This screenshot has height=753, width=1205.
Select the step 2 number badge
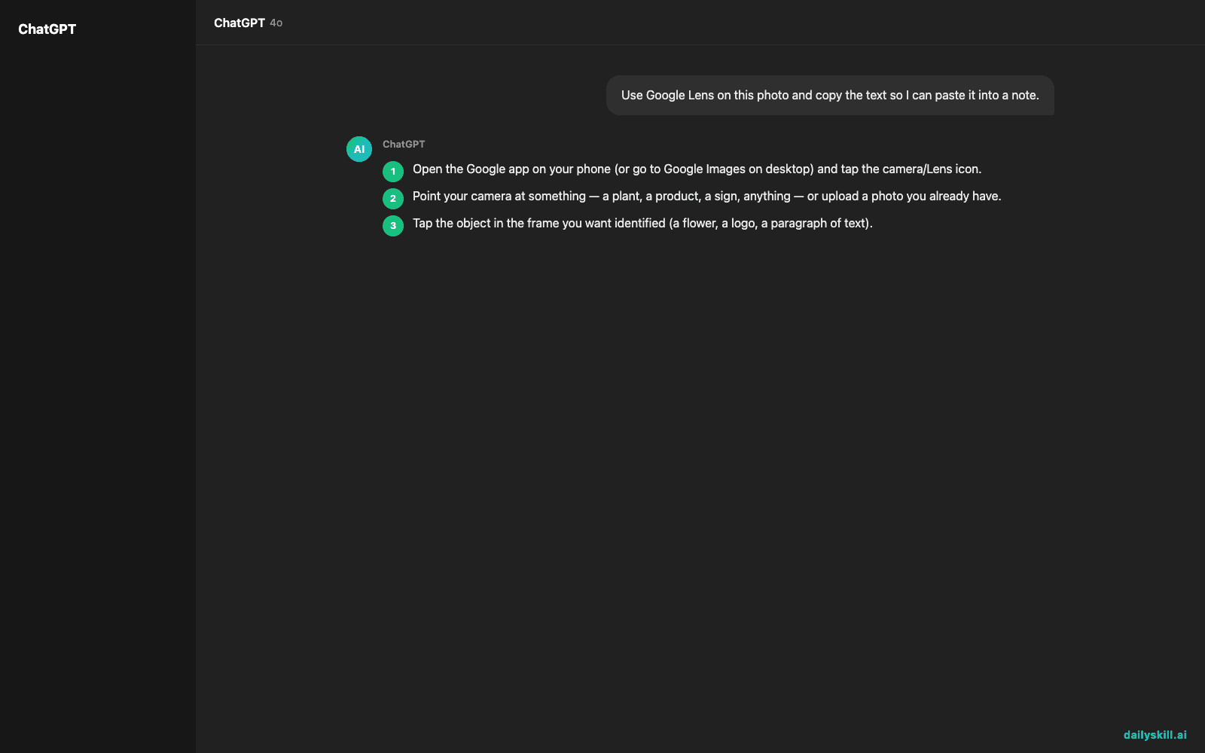(393, 199)
